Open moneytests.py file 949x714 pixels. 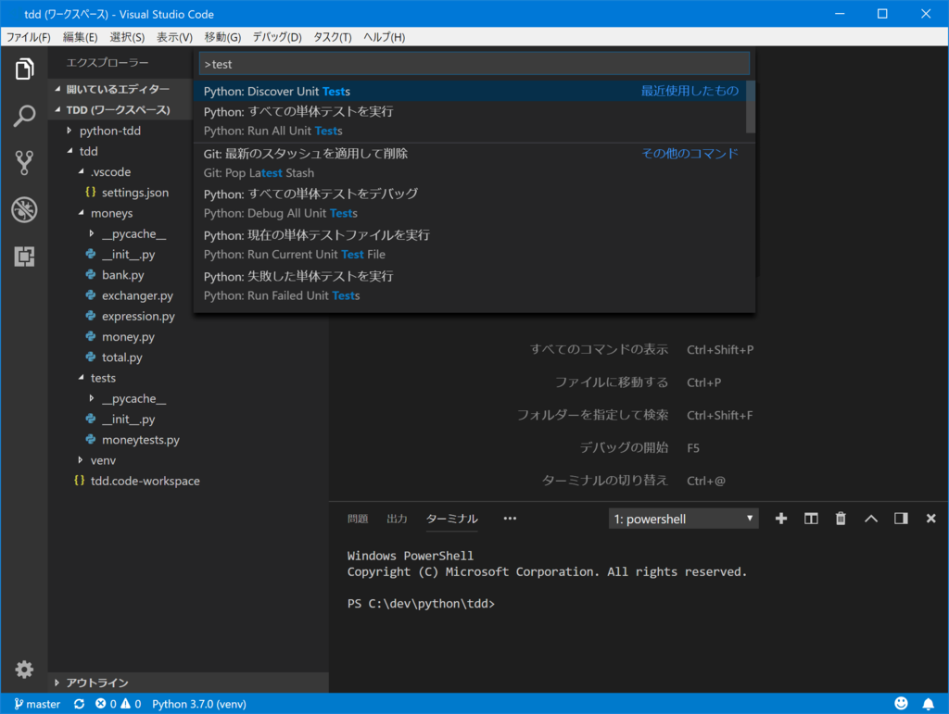click(141, 440)
